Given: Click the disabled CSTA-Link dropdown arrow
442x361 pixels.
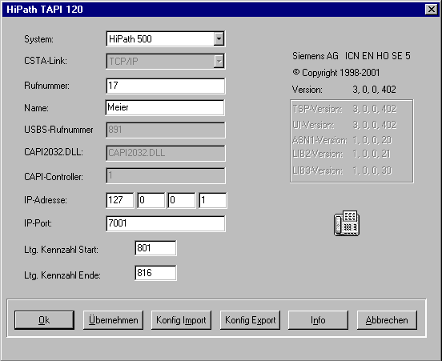Looking at the screenshot, I should pos(219,61).
